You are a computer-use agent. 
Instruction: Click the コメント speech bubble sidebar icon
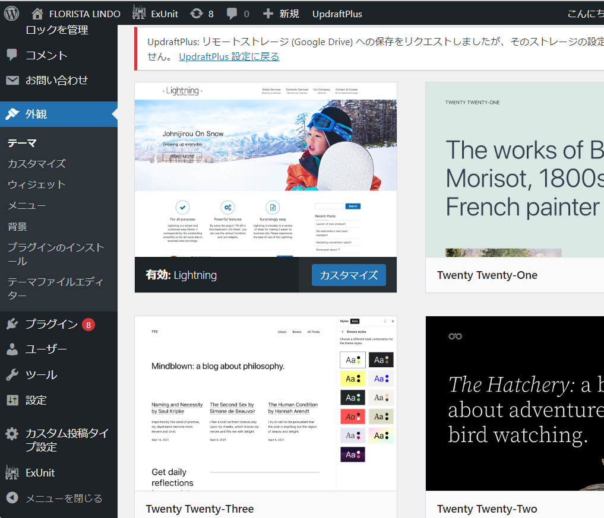(x=12, y=55)
